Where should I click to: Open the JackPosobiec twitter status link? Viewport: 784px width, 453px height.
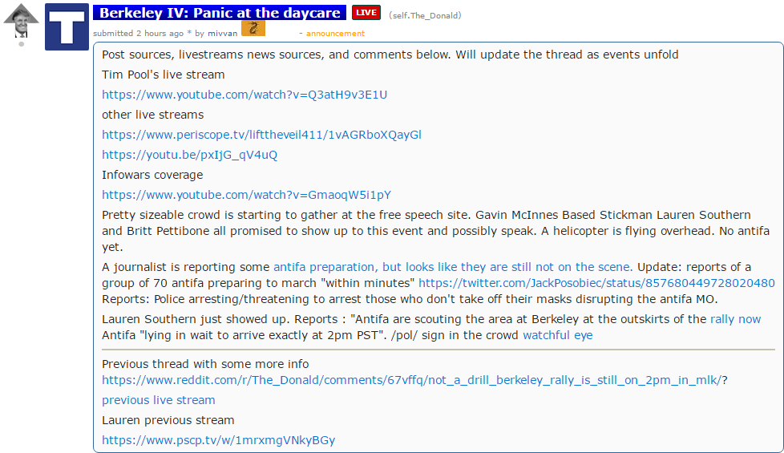[596, 283]
